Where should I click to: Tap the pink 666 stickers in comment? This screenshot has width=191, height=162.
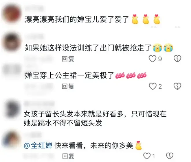click(131, 75)
